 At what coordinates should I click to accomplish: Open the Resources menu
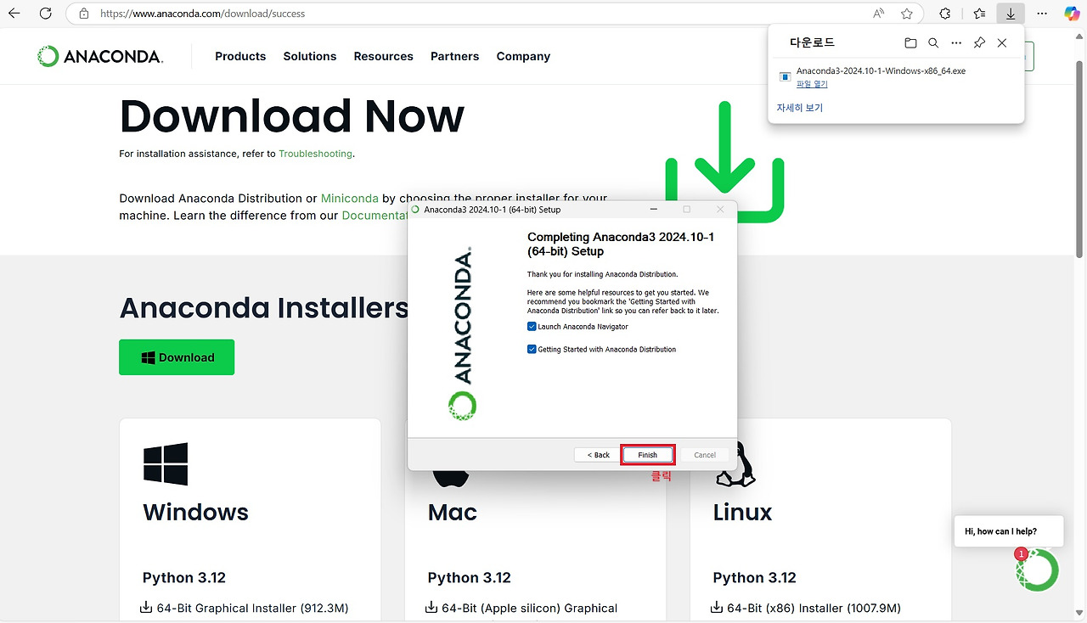384,56
